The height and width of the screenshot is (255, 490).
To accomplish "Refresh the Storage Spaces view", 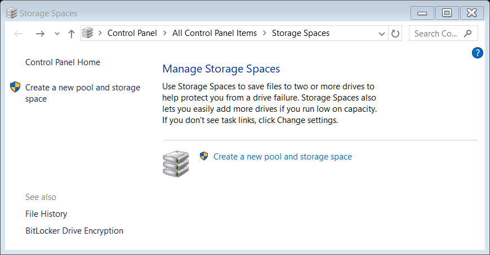I will click(395, 33).
